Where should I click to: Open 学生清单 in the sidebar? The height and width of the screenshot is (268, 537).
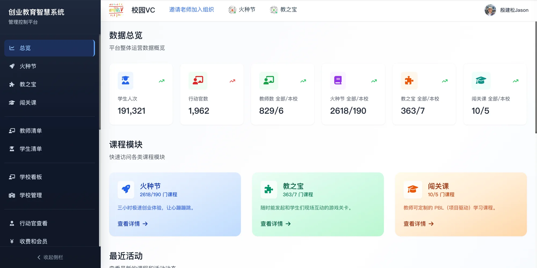[x=50, y=149]
